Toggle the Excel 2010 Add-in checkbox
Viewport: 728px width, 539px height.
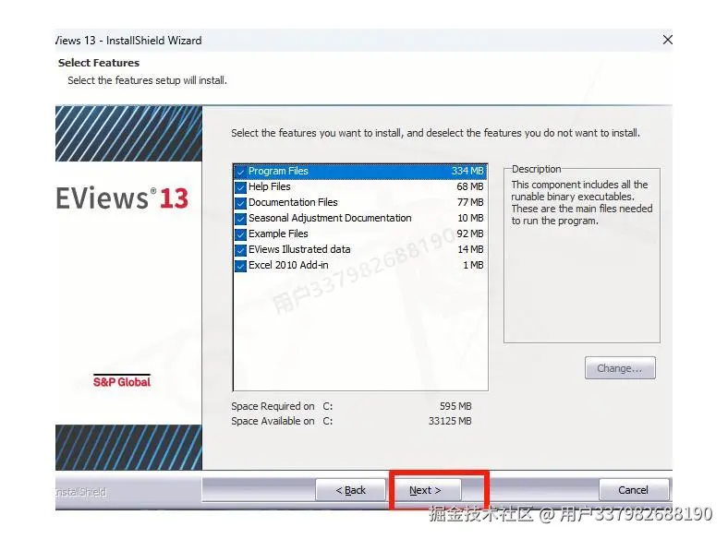pos(240,266)
